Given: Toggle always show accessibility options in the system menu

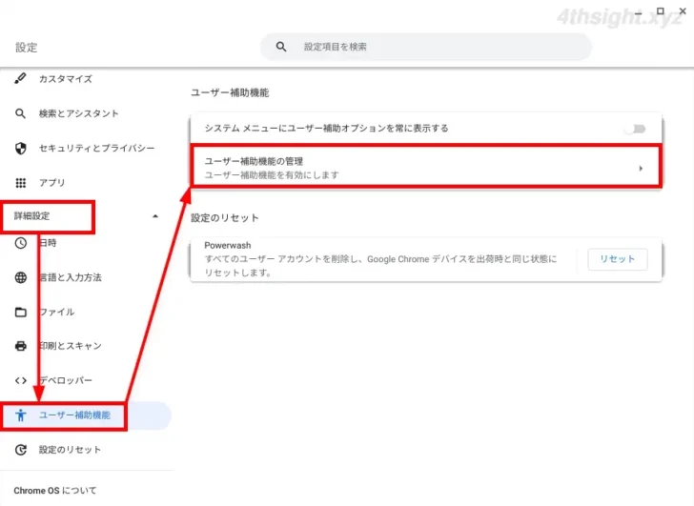Looking at the screenshot, I should click(635, 129).
